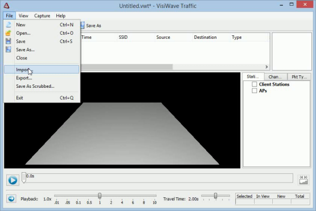Open the View menu
The width and height of the screenshot is (316, 211).
pos(23,16)
